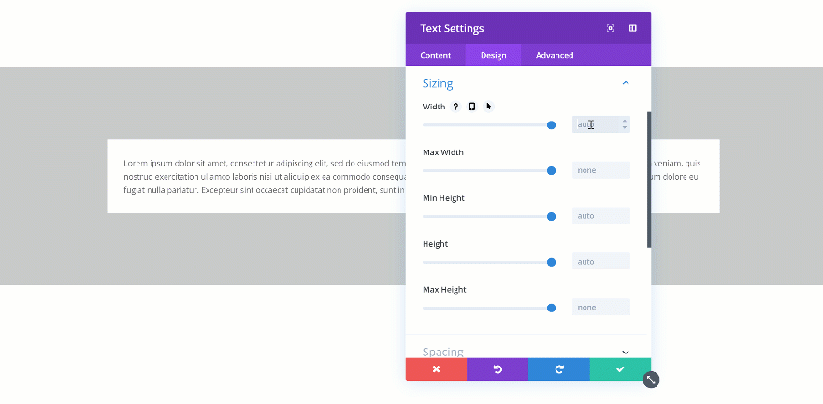The image size is (823, 404).
Task: Collapse the Sizing section
Action: point(626,83)
